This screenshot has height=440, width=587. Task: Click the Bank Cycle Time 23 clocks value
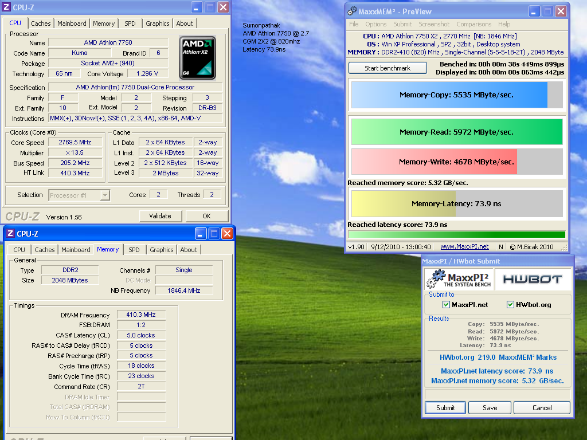141,376
